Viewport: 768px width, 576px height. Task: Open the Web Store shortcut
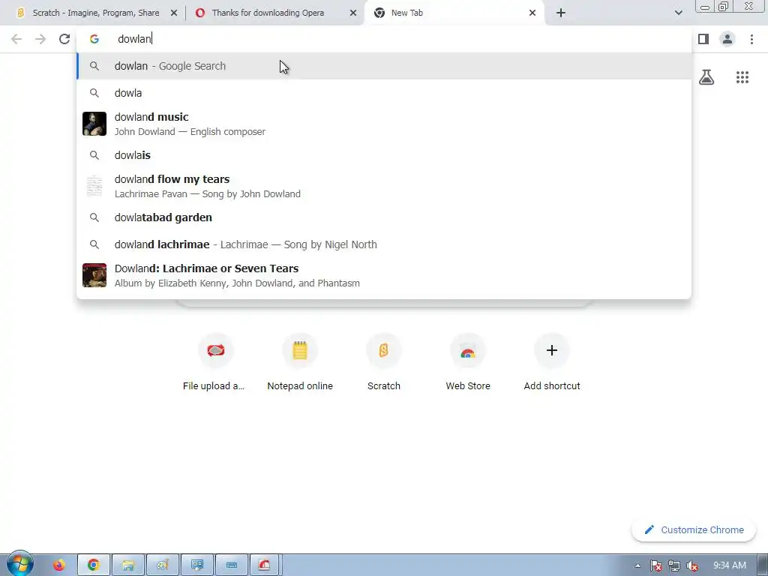(x=468, y=362)
